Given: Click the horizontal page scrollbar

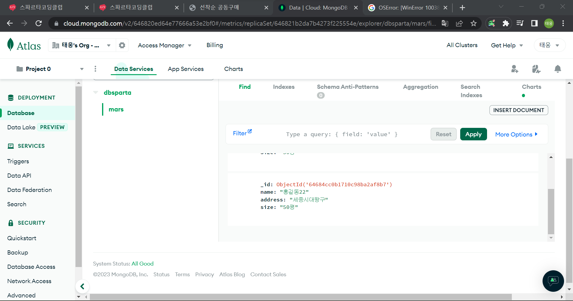Looking at the screenshot, I should click(301, 297).
